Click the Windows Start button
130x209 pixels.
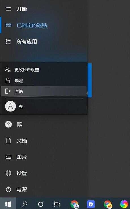pyautogui.click(x=8, y=204)
